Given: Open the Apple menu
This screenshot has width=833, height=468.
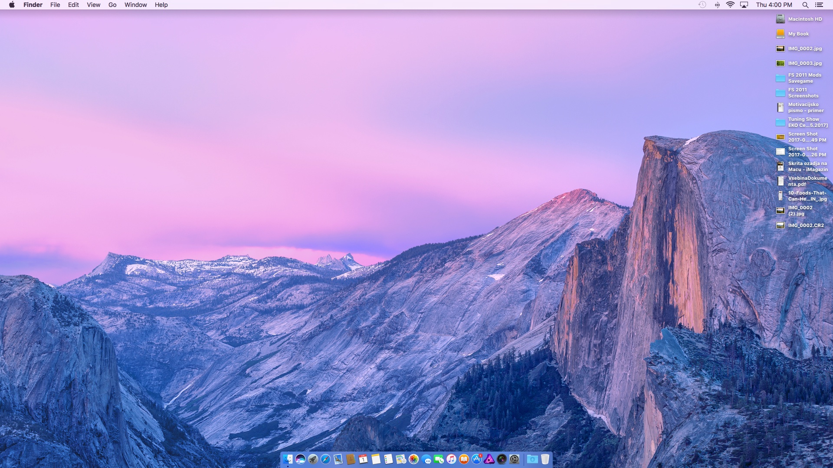Looking at the screenshot, I should pos(12,5).
